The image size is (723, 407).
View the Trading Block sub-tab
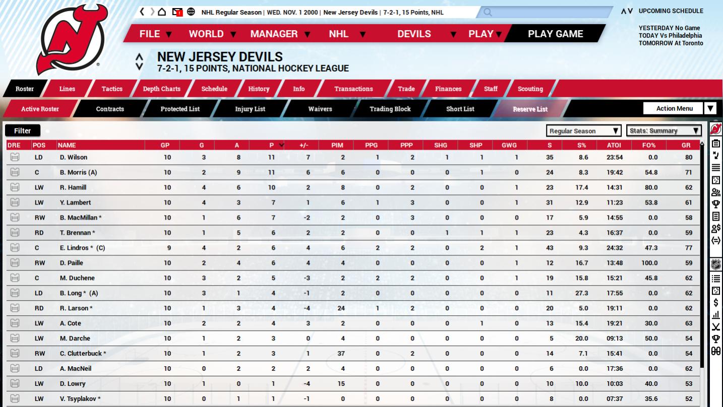pos(390,109)
